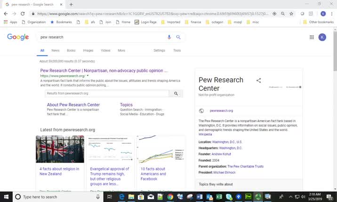Click the globe icon beside pewresearch.org

coord(201,111)
